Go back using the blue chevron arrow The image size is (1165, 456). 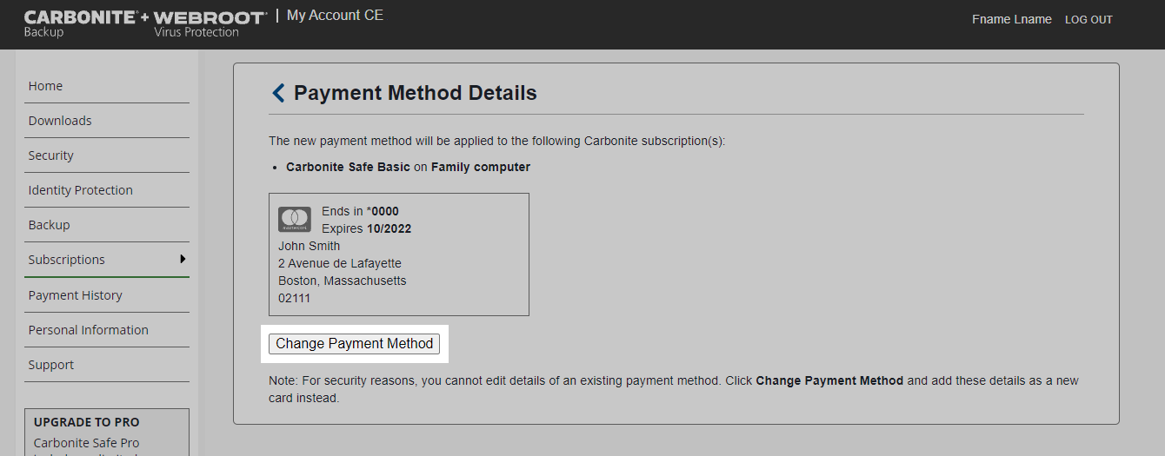[x=278, y=93]
